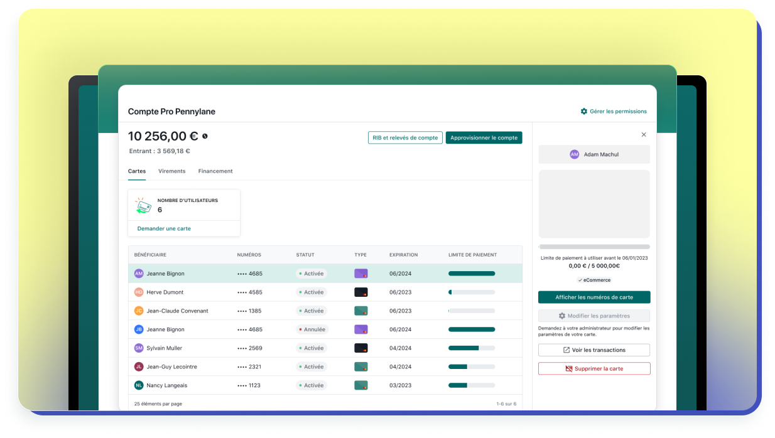Open the 25 éléments par page selector

click(x=158, y=403)
